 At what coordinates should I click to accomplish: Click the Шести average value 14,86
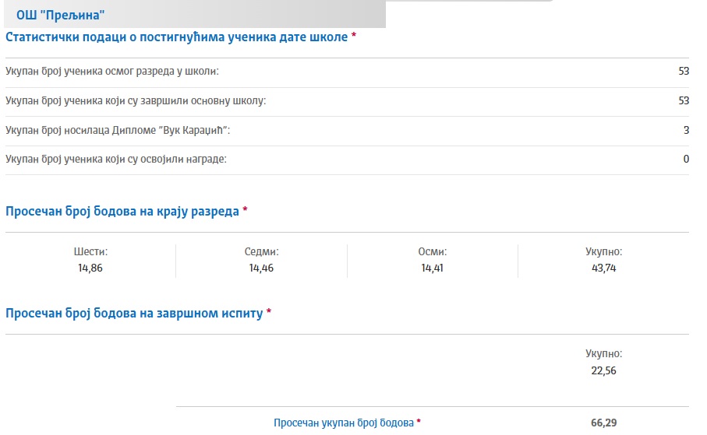(x=90, y=268)
